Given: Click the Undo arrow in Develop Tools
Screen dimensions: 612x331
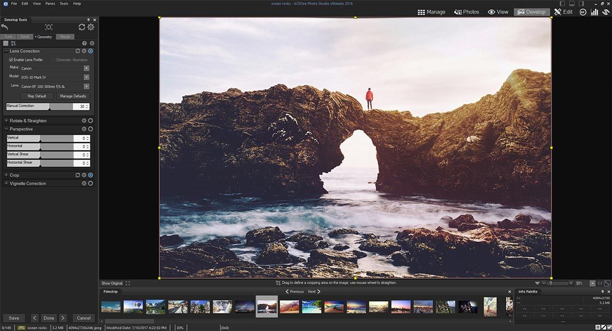Looking at the screenshot, I should (x=4, y=26).
